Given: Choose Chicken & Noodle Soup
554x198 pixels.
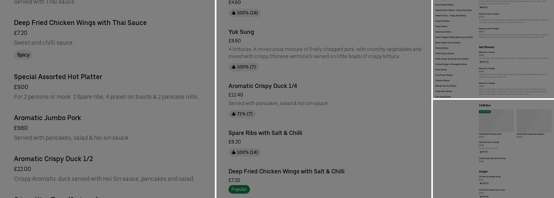Looking at the screenshot, I should (489, 177).
